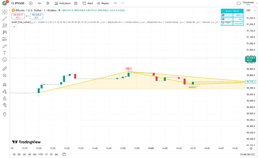Collapse the indicator legend chevron
This screenshot has height=158, width=258.
pyautogui.click(x=14, y=27)
